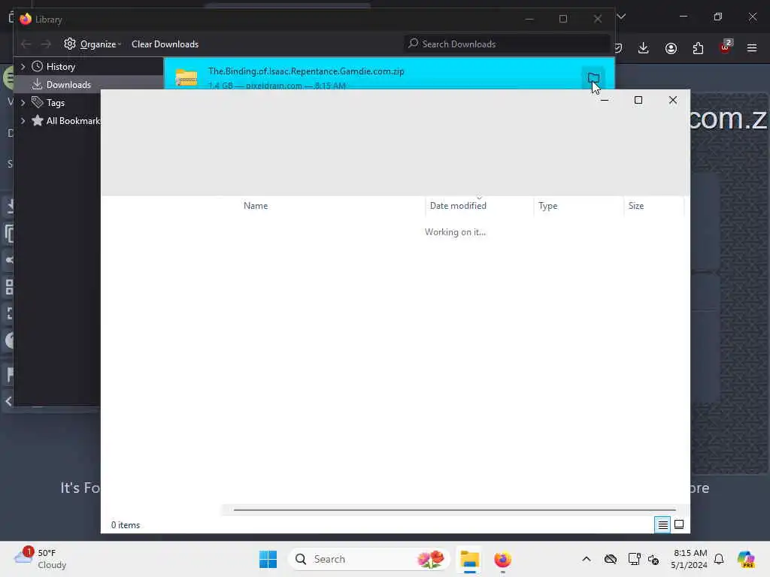This screenshot has width=770, height=577.
Task: Open Firefox from the taskbar
Action: point(503,559)
